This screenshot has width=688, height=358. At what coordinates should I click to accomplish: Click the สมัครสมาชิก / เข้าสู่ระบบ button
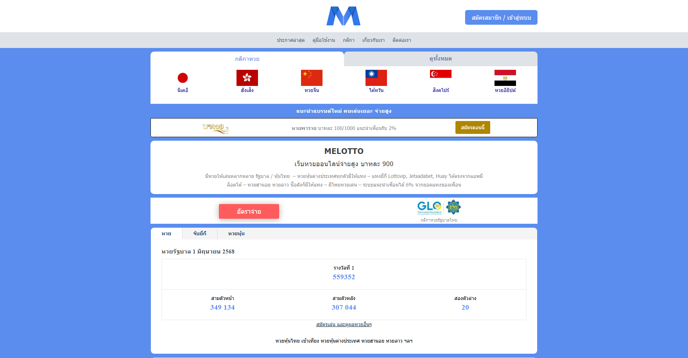point(501,17)
